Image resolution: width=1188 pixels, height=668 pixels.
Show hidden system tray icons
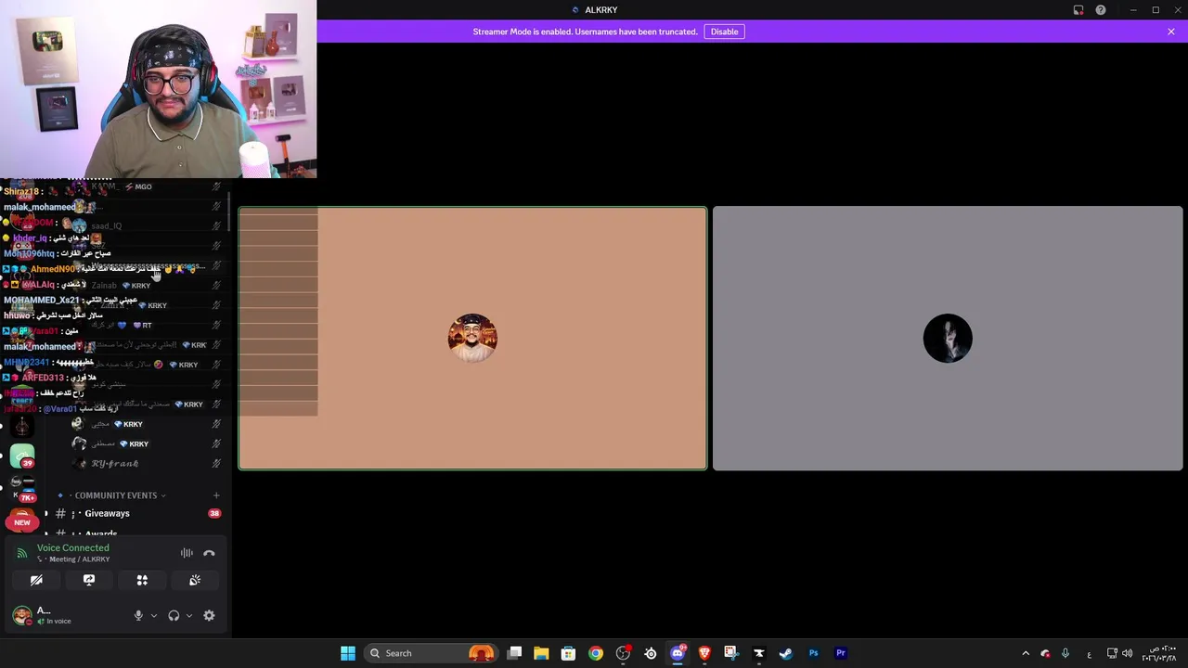(1026, 653)
